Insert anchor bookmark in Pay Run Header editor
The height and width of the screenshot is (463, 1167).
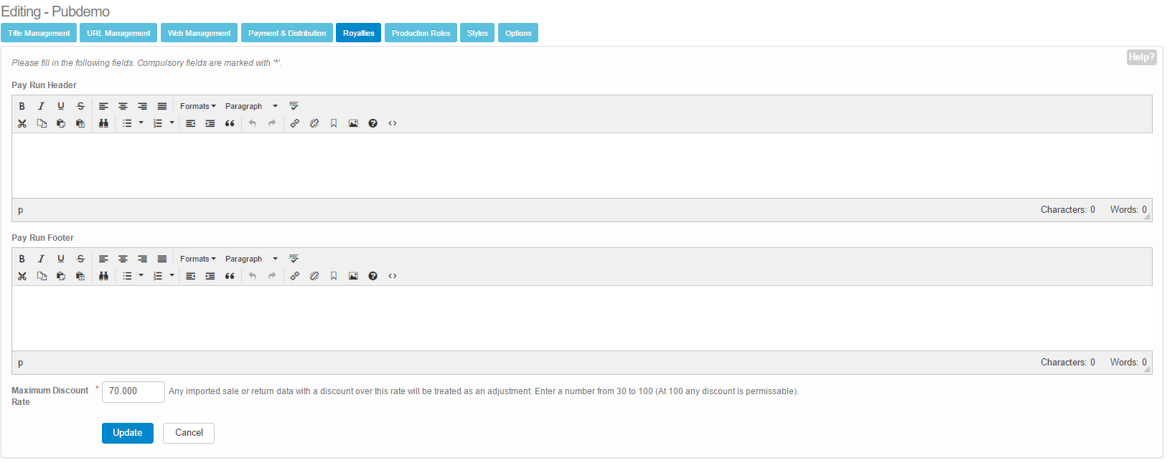pyautogui.click(x=334, y=123)
